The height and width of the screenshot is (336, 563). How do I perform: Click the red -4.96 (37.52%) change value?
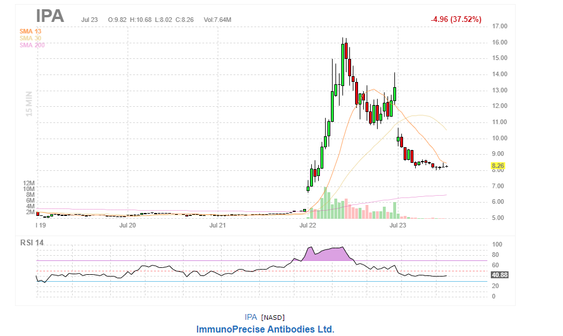coord(456,20)
